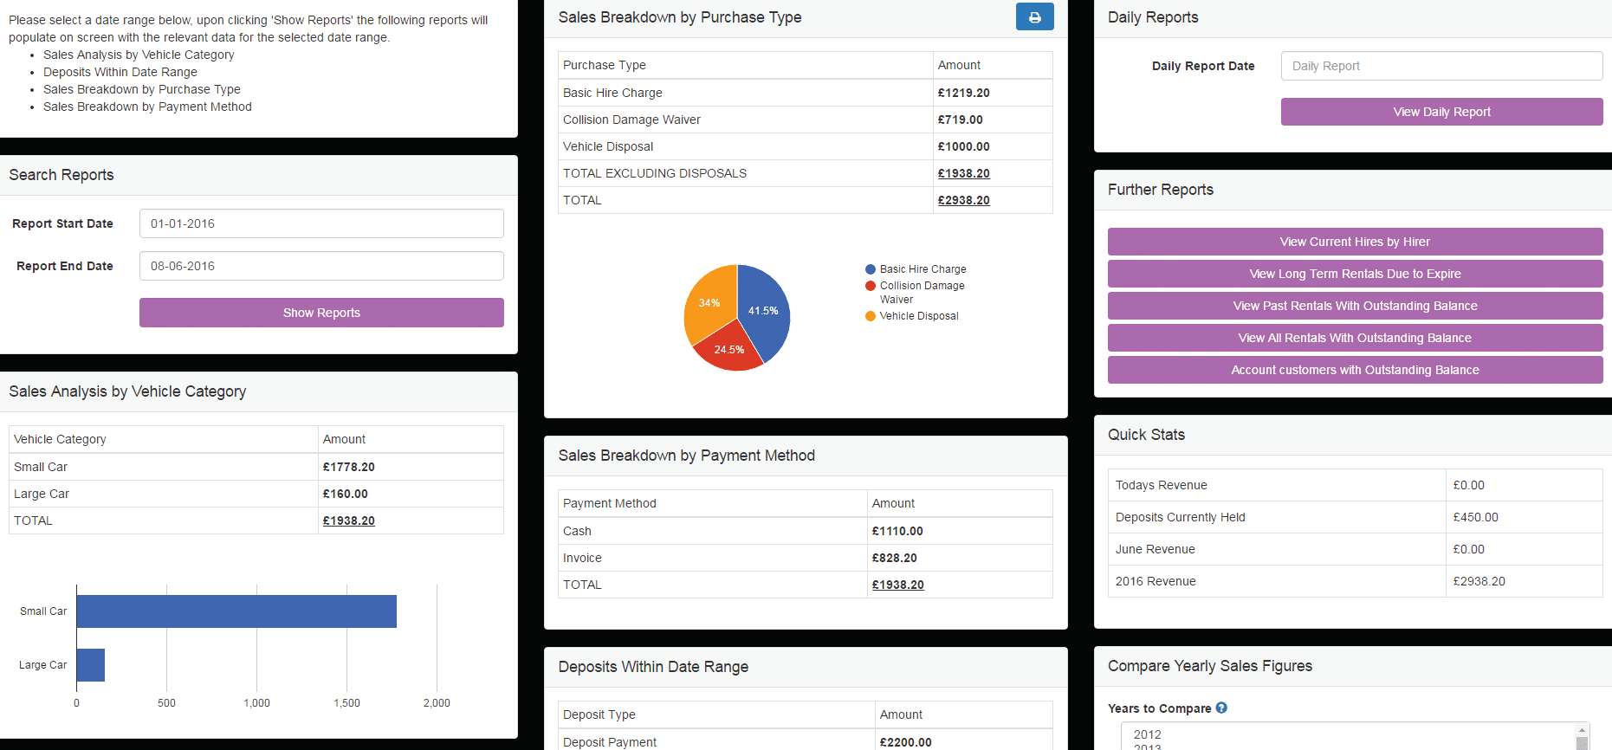Click the Report Start Date field

321,223
